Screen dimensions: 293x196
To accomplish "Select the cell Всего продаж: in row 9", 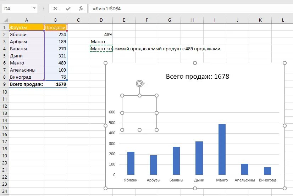I will pos(27,84).
